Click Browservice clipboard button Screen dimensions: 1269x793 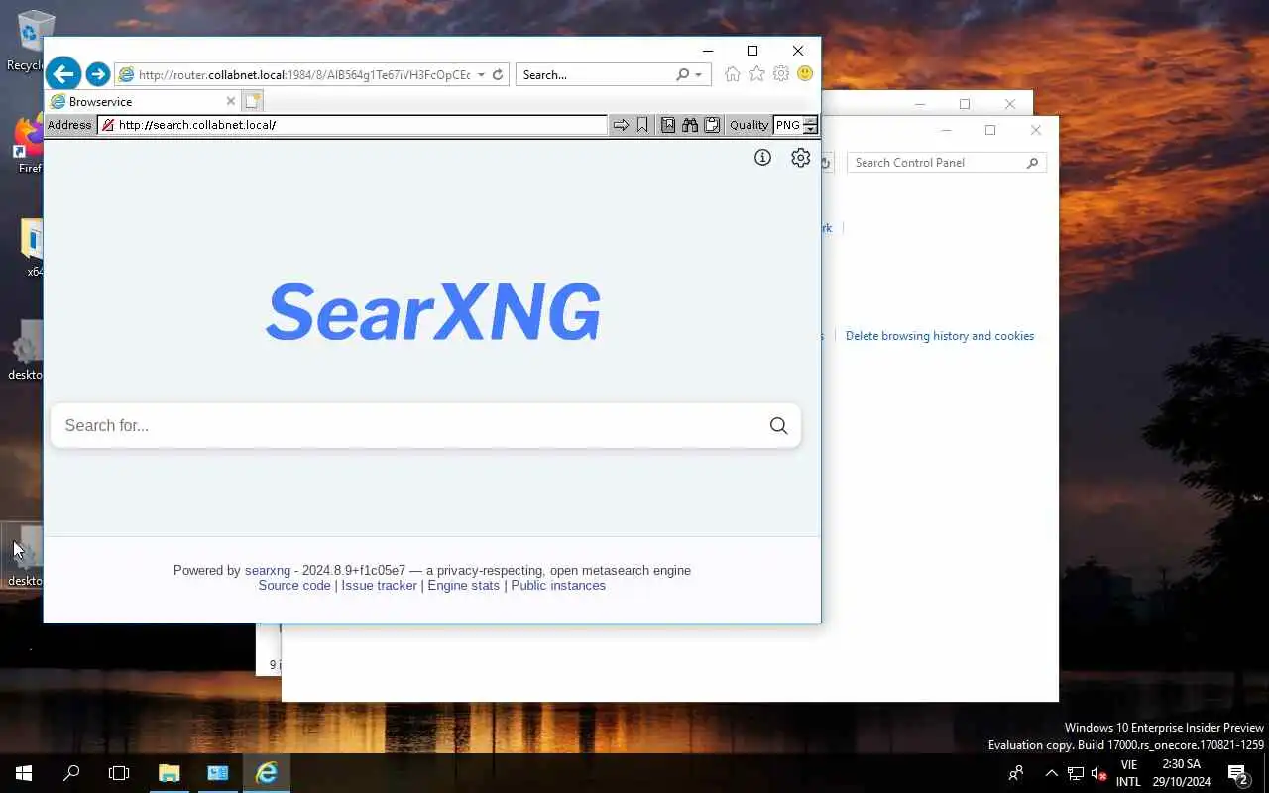(x=712, y=125)
